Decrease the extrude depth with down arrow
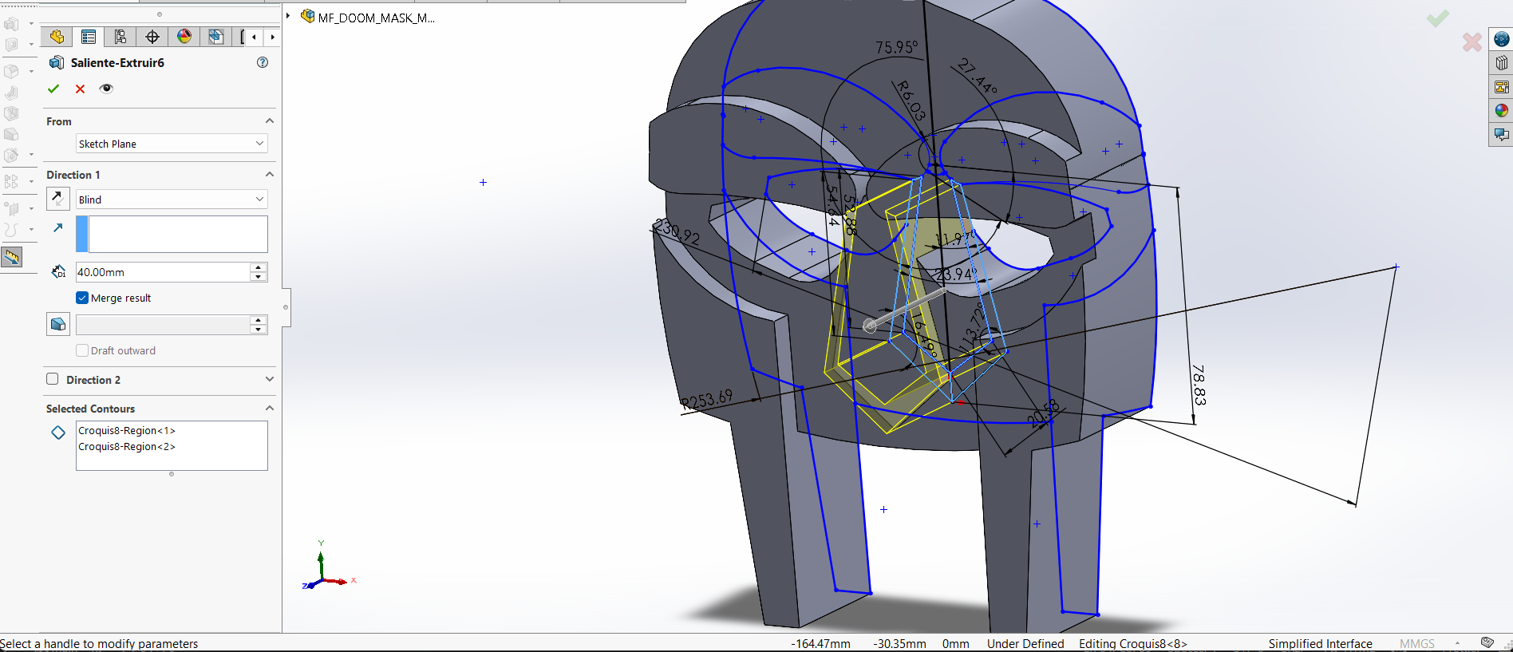1513x652 pixels. pyautogui.click(x=259, y=277)
